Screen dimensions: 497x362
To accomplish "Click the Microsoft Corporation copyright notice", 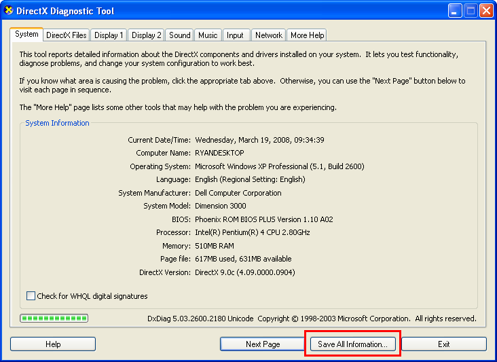I will 367,319.
